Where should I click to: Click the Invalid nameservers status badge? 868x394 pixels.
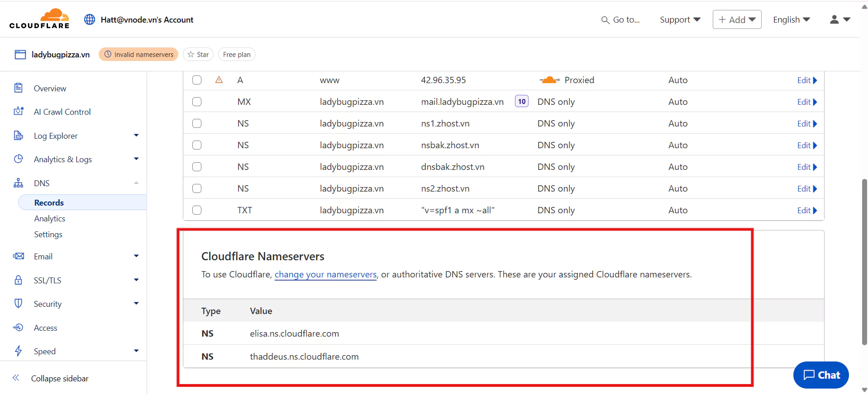pyautogui.click(x=138, y=54)
